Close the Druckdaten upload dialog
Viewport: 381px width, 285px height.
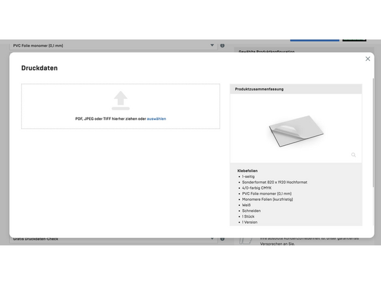pyautogui.click(x=367, y=59)
